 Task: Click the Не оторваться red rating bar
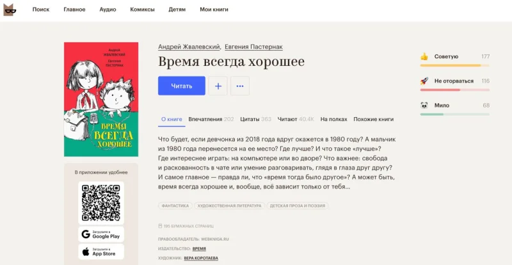(x=455, y=90)
